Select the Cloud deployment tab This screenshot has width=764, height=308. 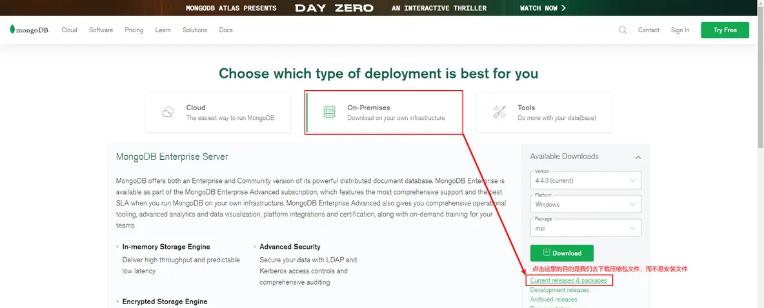pos(218,112)
